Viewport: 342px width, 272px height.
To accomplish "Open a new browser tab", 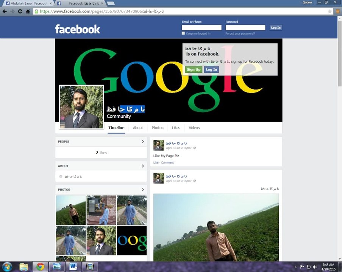I will click(111, 3).
